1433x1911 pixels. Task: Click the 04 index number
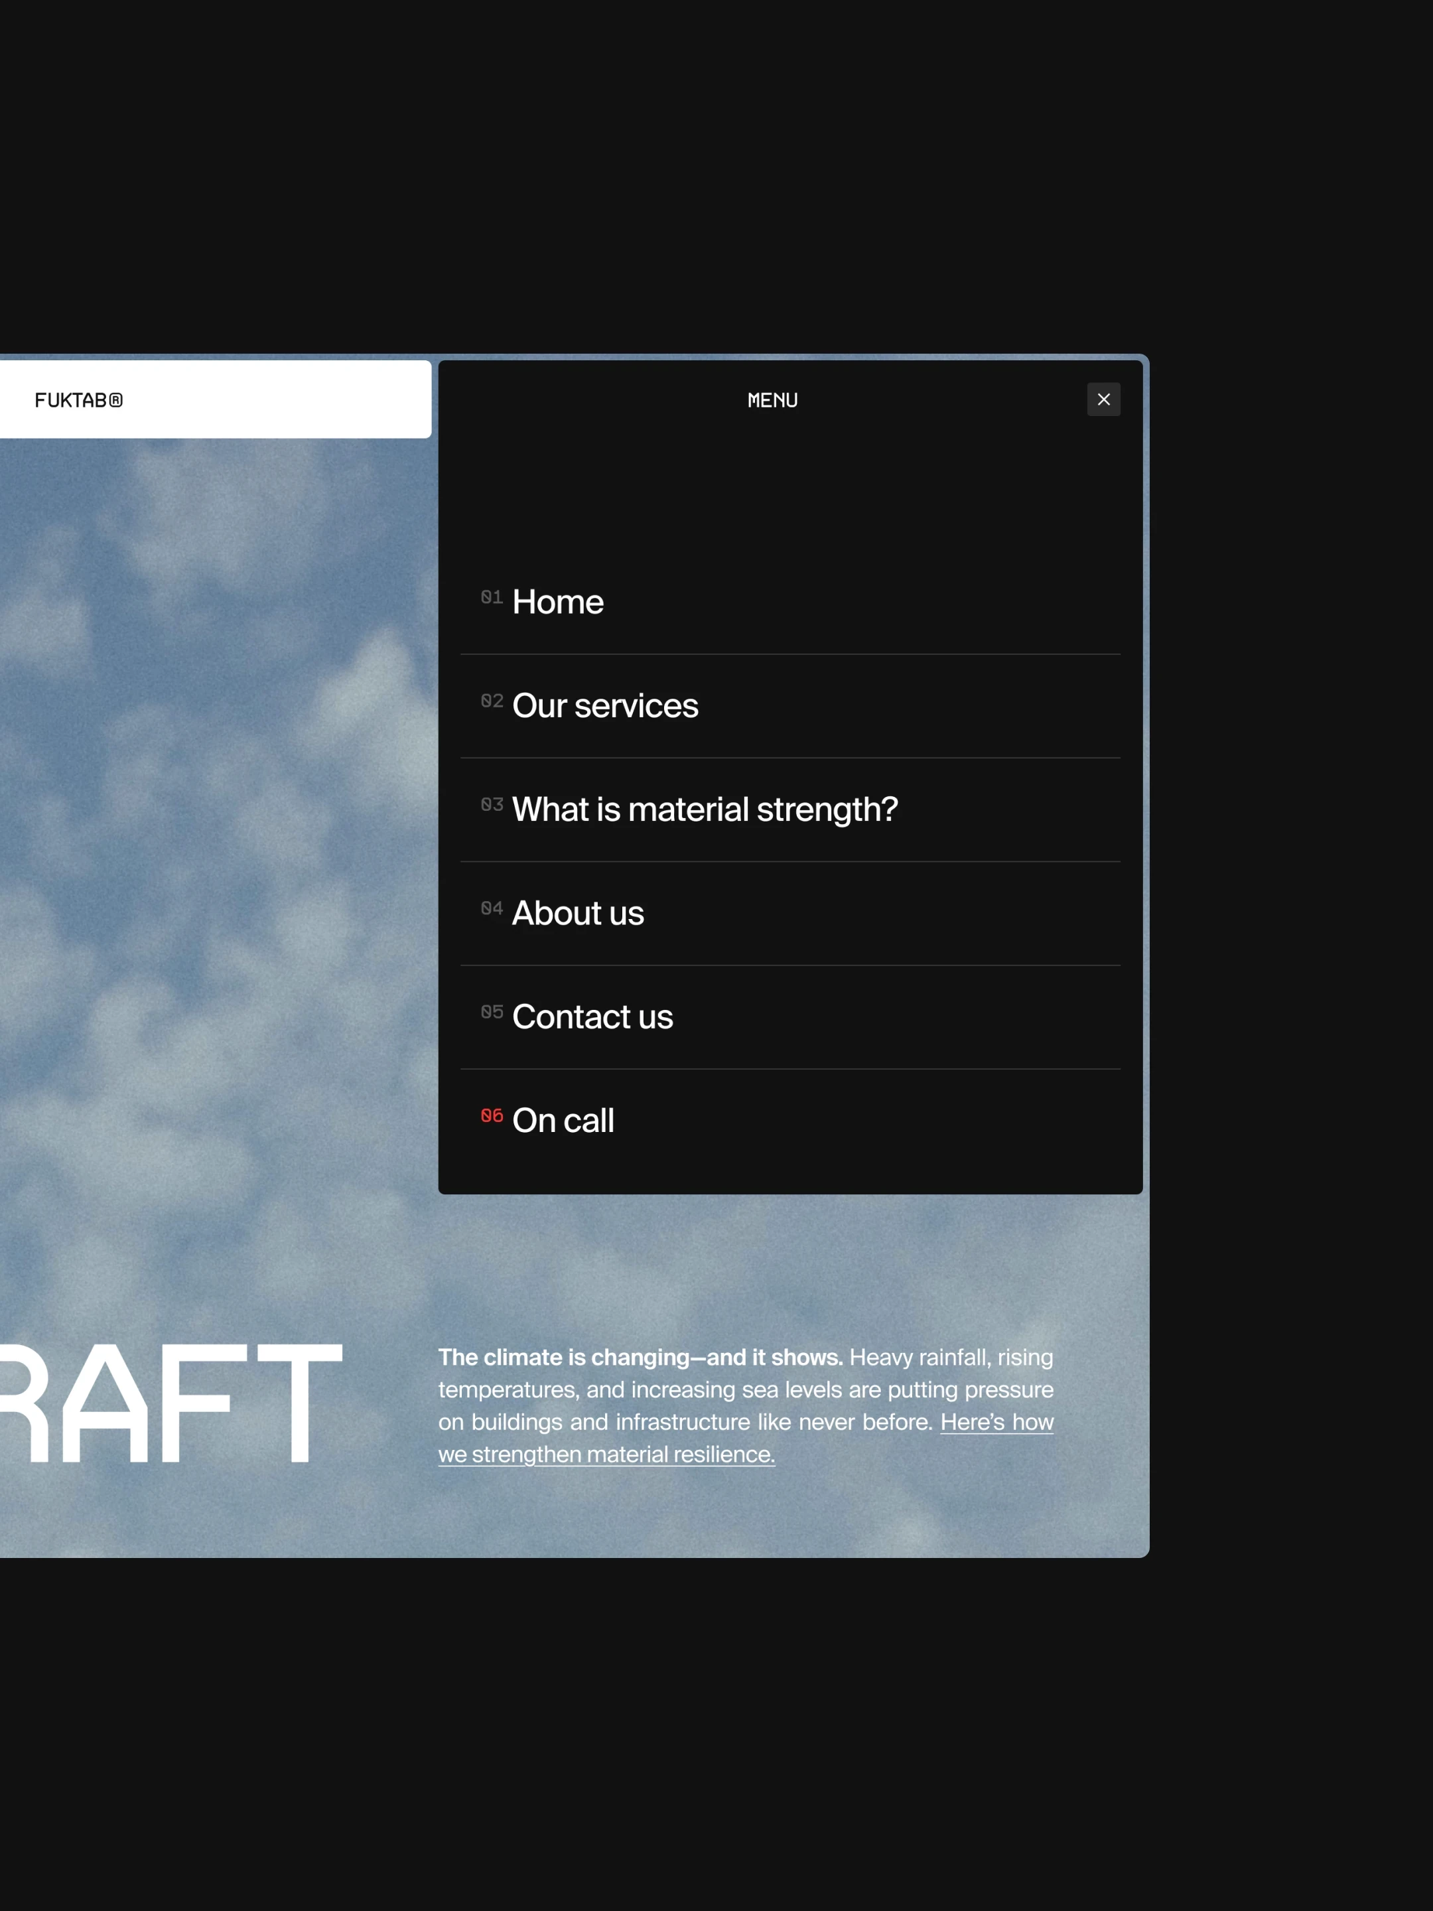click(492, 908)
